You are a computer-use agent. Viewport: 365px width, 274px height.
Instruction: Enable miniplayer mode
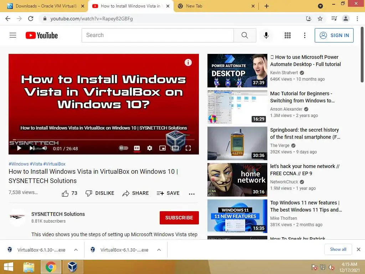point(163,148)
